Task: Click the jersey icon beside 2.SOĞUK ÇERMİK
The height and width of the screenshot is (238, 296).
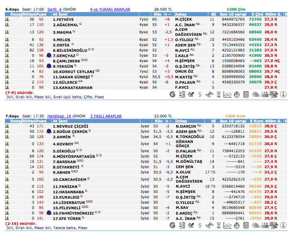Action: [49, 131]
